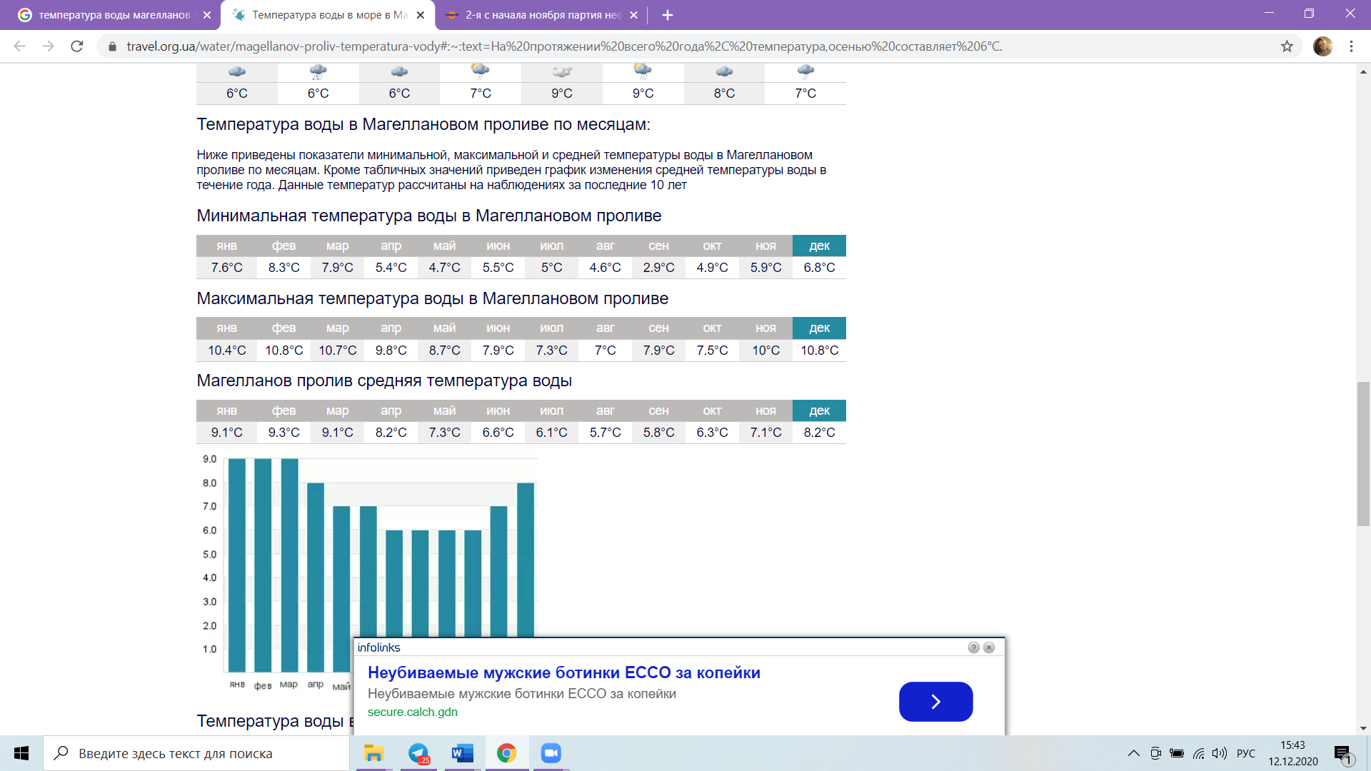Show hidden system tray icons
The width and height of the screenshot is (1371, 771).
[1133, 753]
